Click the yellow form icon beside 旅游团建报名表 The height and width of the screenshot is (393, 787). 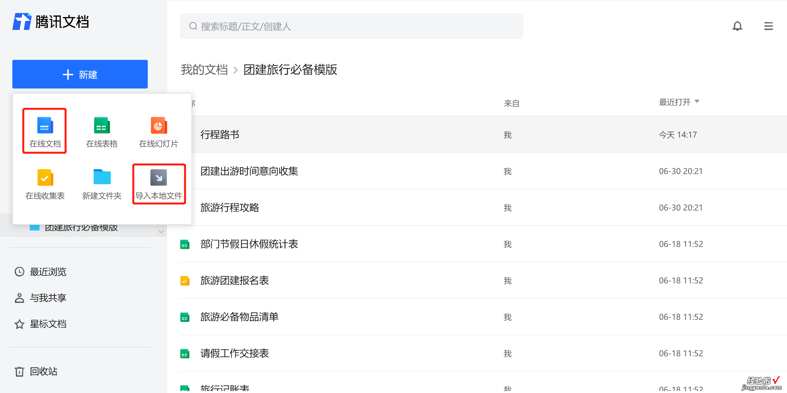click(x=185, y=281)
